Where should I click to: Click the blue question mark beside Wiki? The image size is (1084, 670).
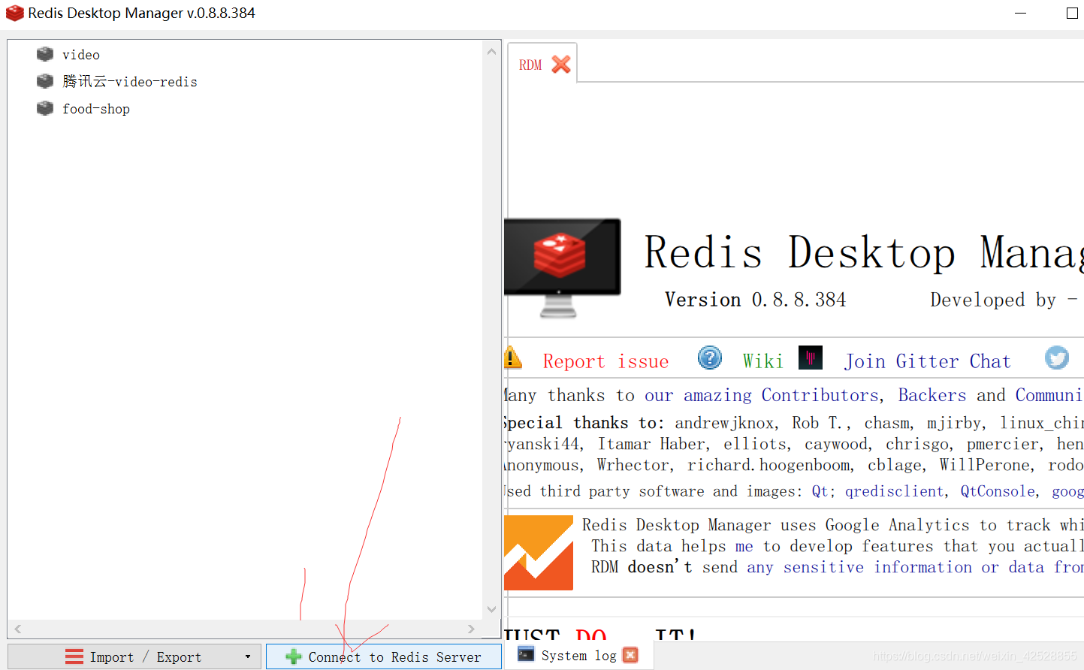click(709, 358)
